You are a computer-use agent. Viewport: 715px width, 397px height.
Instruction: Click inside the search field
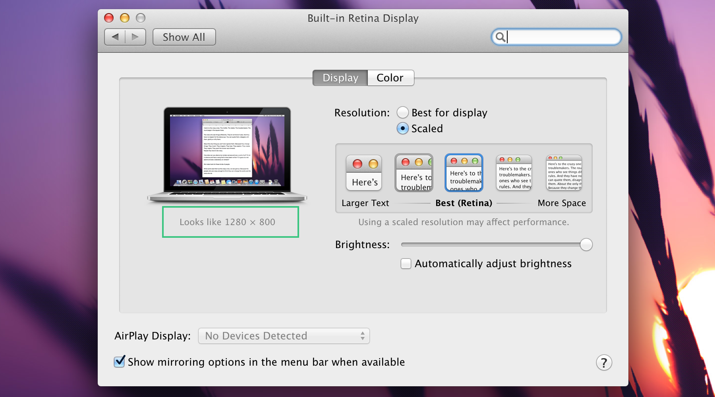(556, 37)
